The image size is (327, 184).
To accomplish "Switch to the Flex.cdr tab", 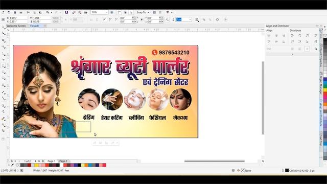I will click(34, 26).
